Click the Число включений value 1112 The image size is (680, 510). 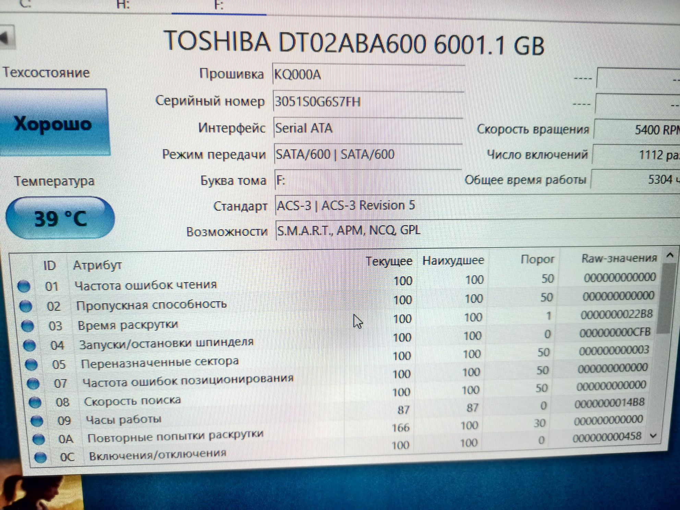[637, 155]
